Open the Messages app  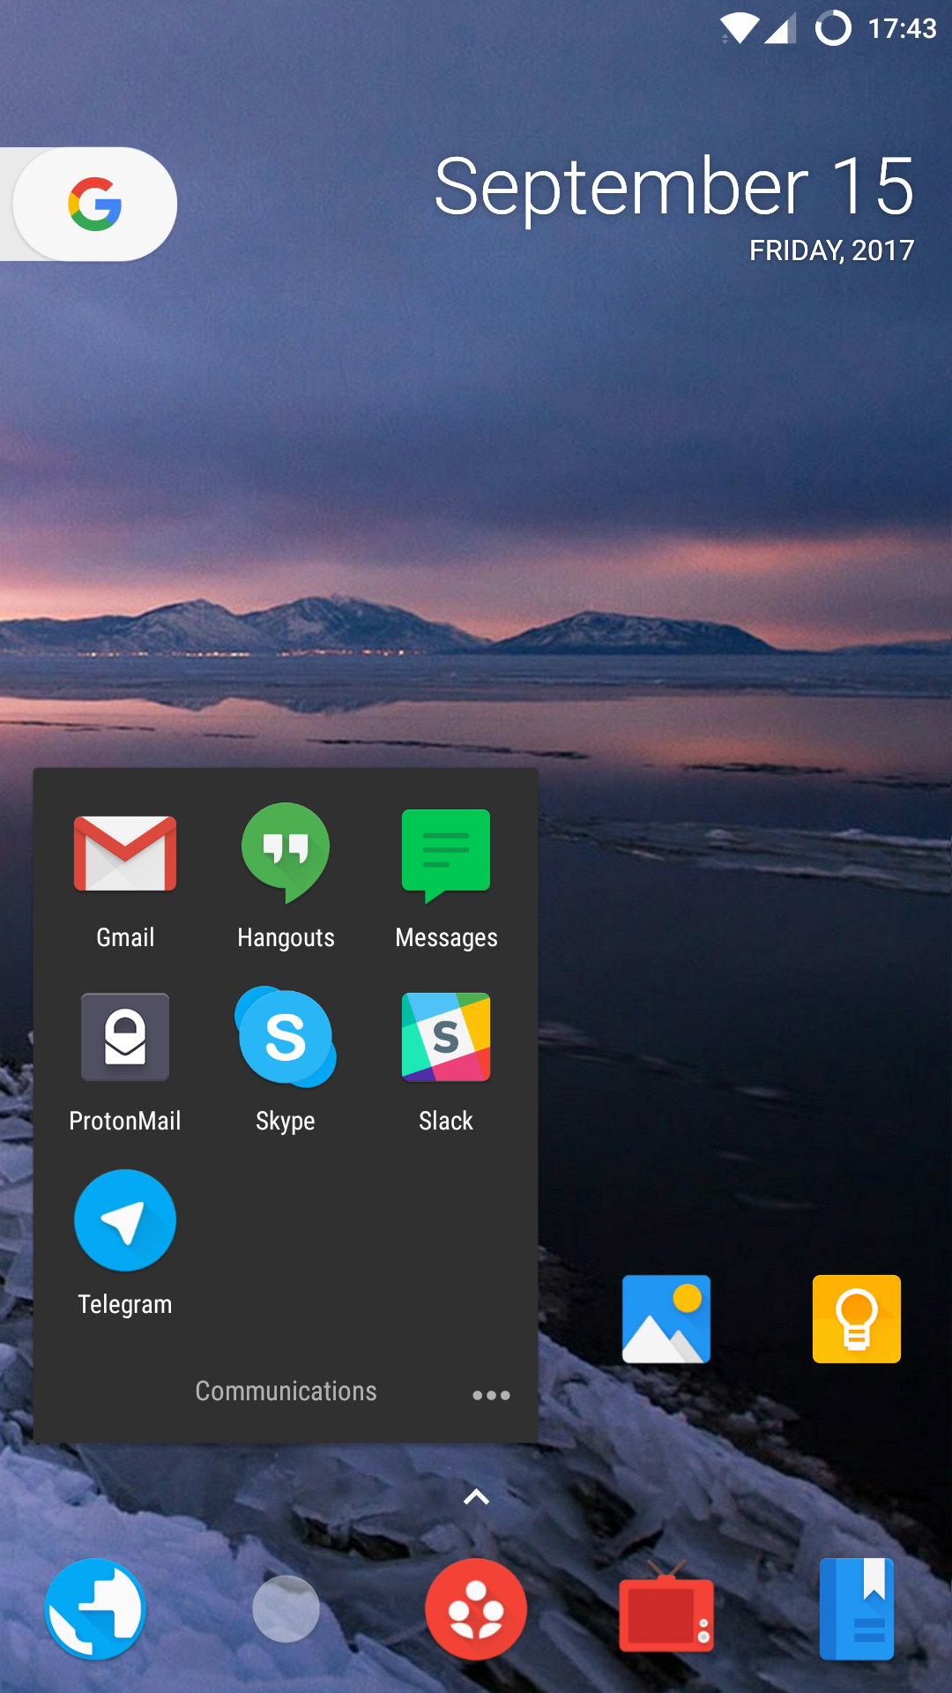pos(446,855)
